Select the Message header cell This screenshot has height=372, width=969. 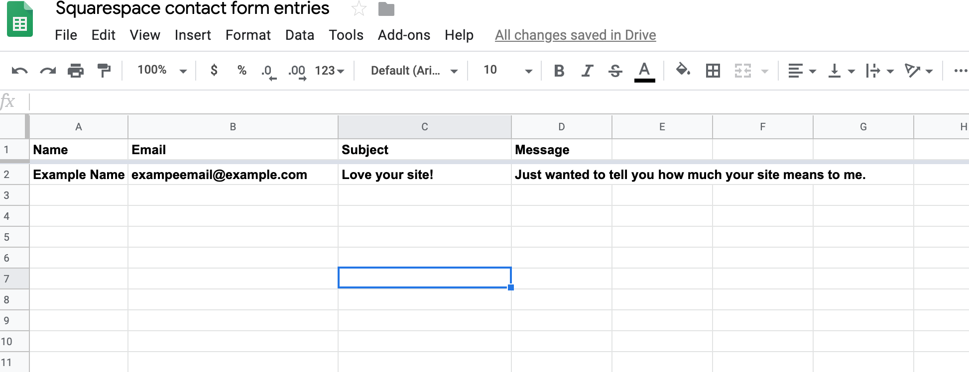pyautogui.click(x=562, y=150)
